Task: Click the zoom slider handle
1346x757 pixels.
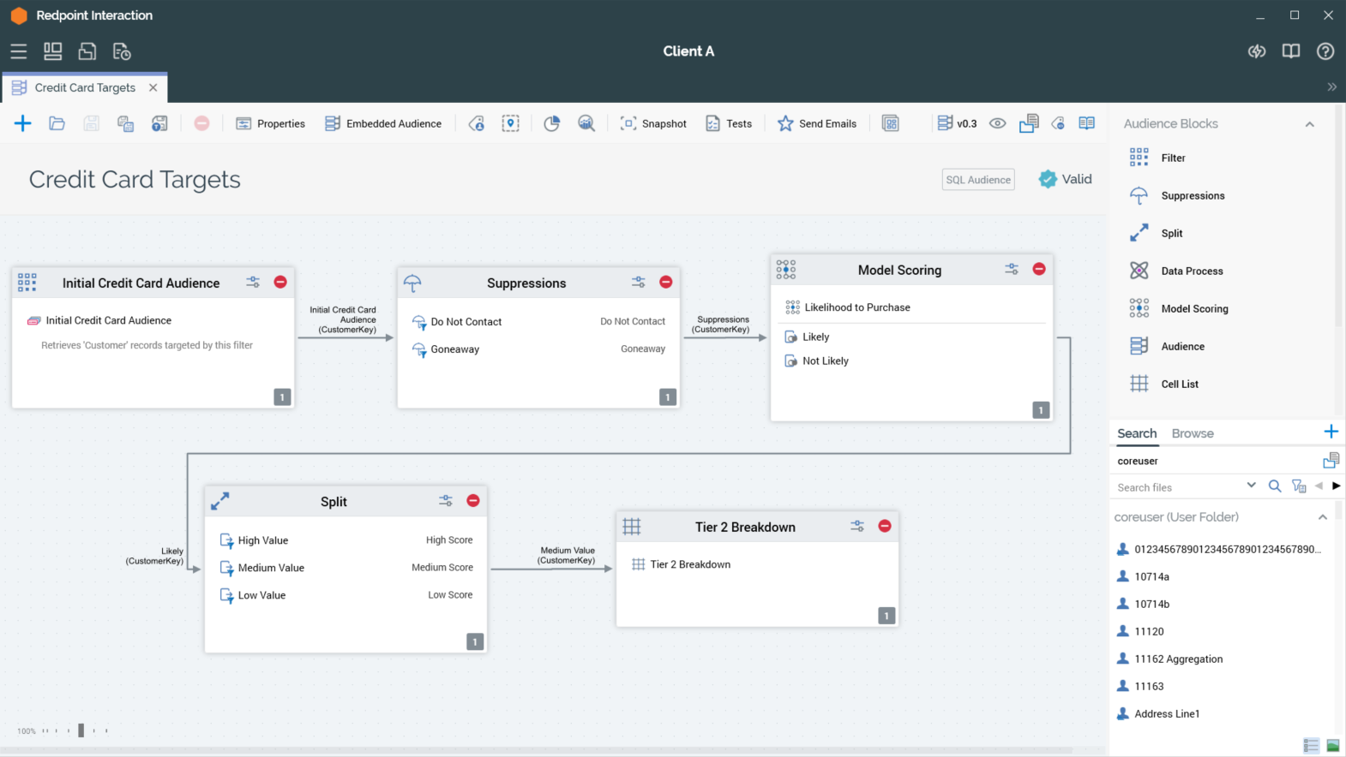Action: [81, 730]
